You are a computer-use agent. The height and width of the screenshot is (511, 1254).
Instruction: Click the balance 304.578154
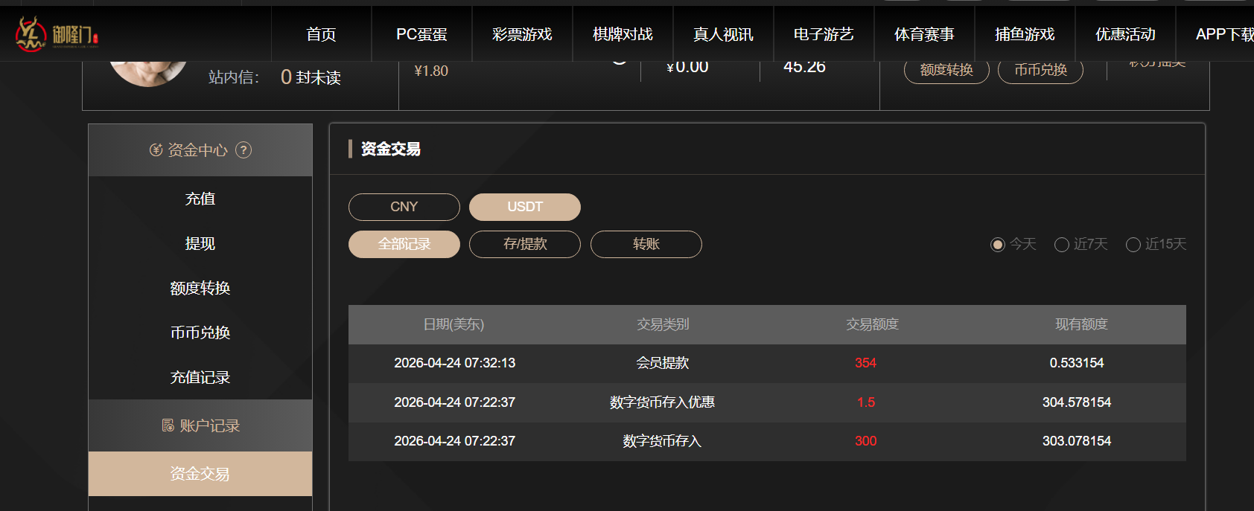[1077, 402]
